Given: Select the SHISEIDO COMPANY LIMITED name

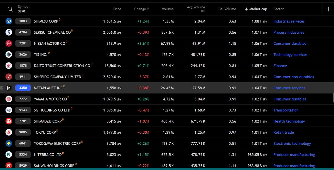Looking at the screenshot, I should tap(57, 77).
